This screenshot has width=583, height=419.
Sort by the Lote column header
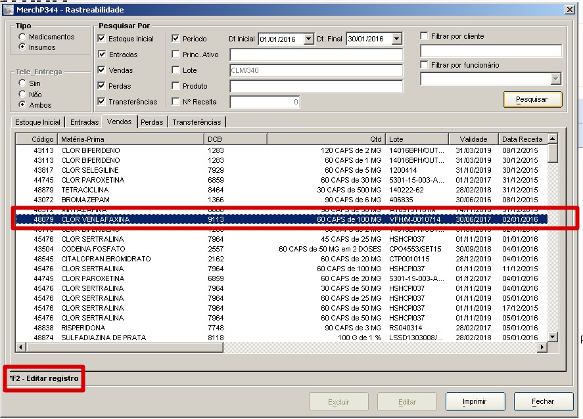(417, 139)
